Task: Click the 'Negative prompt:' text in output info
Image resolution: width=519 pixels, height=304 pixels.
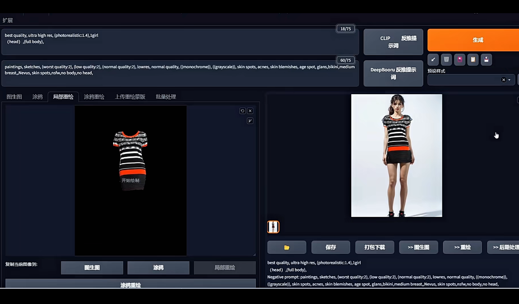Action: click(283, 277)
